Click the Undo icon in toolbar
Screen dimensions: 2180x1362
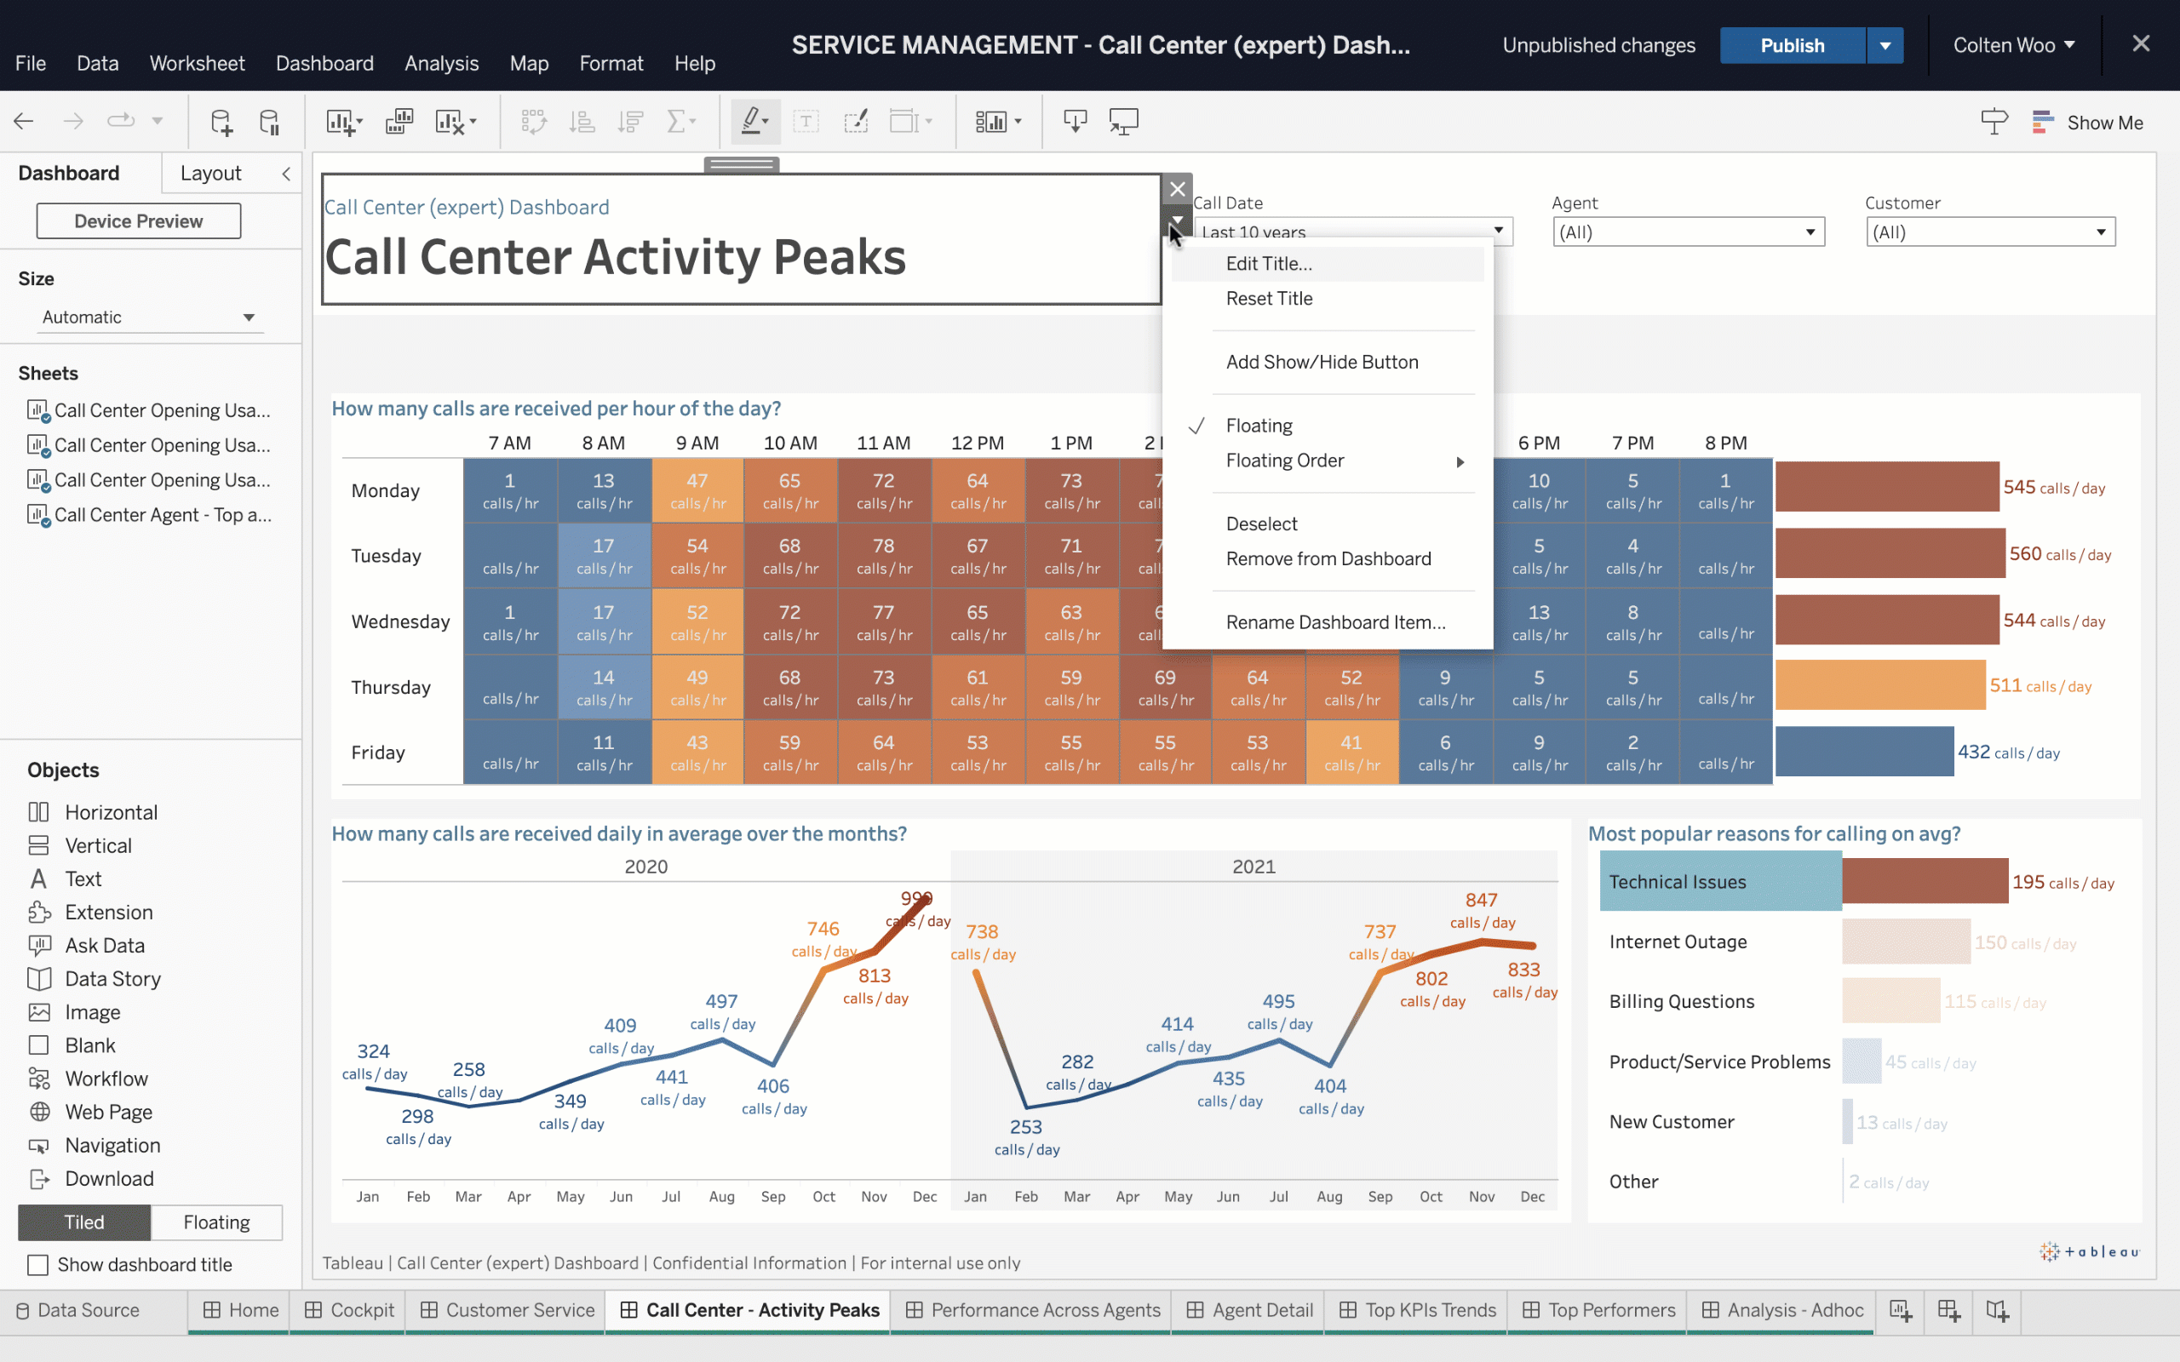24,121
